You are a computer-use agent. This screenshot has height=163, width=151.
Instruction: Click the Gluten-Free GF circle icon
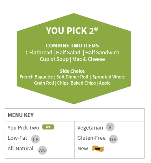tap(113, 139)
